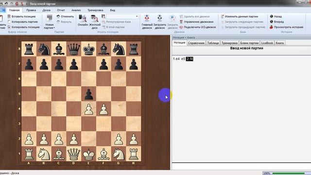Select the black pawn on e5
The width and height of the screenshot is (311, 175).
pyautogui.click(x=88, y=94)
